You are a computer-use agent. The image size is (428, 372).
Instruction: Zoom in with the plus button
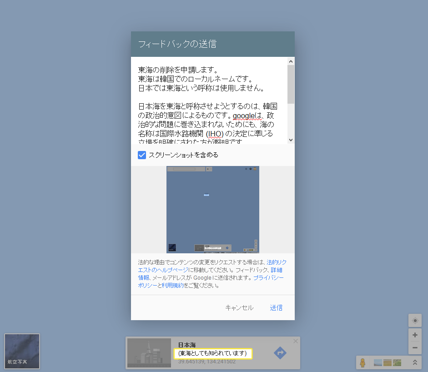coord(415,335)
